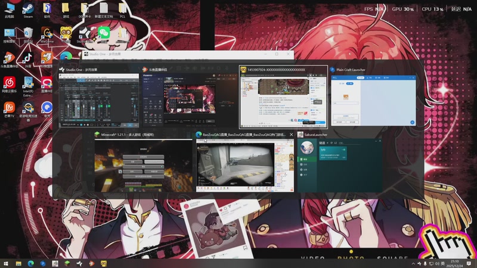Open the 此电脑 desktop icon
This screenshot has height=268, width=477.
point(10,10)
